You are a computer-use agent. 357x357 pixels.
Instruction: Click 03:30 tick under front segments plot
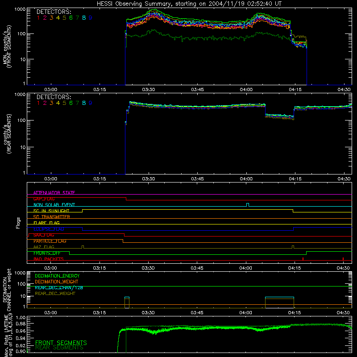click(x=149, y=90)
